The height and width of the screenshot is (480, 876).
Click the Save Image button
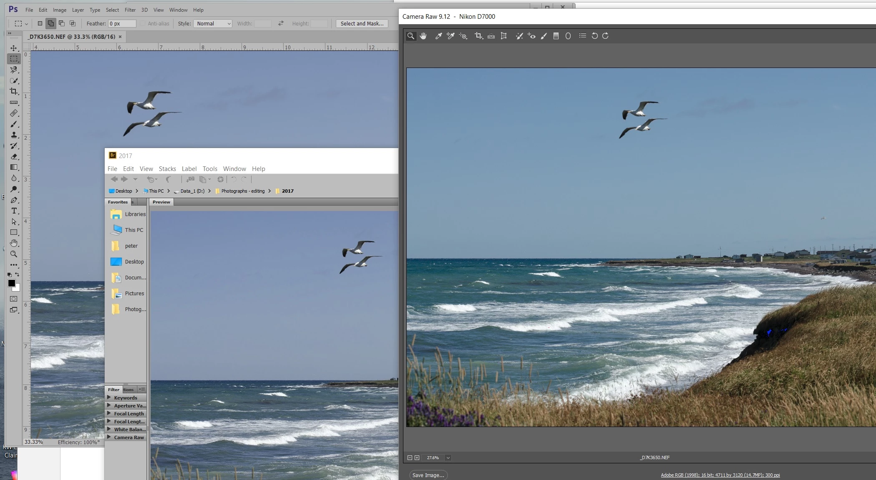[428, 475]
